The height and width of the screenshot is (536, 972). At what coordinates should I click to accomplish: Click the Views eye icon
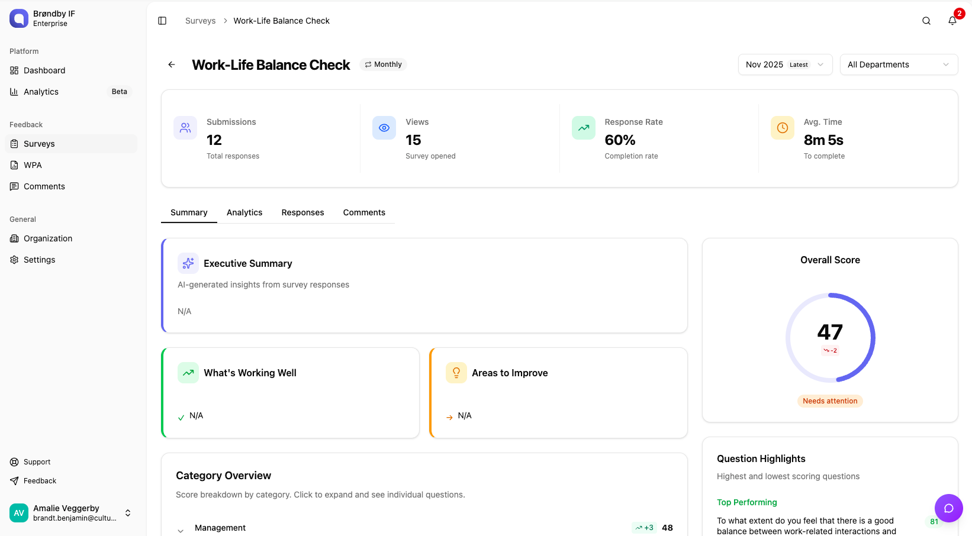click(x=384, y=128)
